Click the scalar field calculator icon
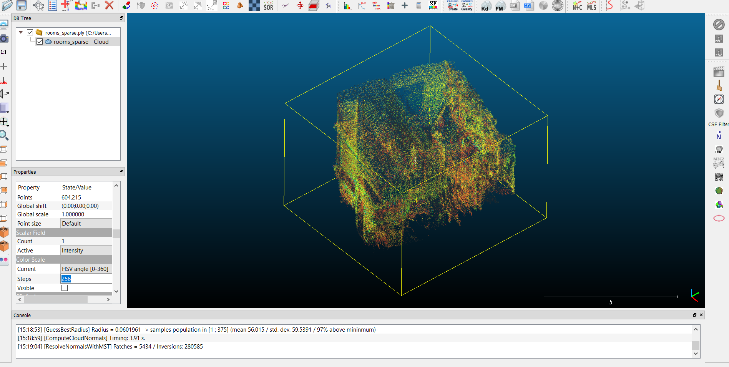The height and width of the screenshot is (367, 729). [x=419, y=5]
